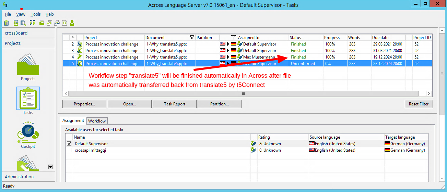This screenshot has width=447, height=192.
Task: Click German flag beside crossapi mittagqi's target language
Action: (387, 150)
